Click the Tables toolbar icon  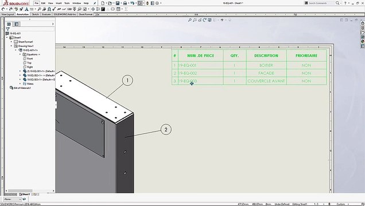tap(118, 9)
